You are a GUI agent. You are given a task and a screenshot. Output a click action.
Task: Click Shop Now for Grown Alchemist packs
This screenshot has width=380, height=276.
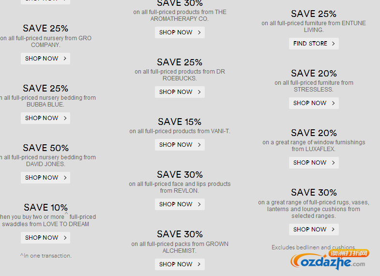180,264
